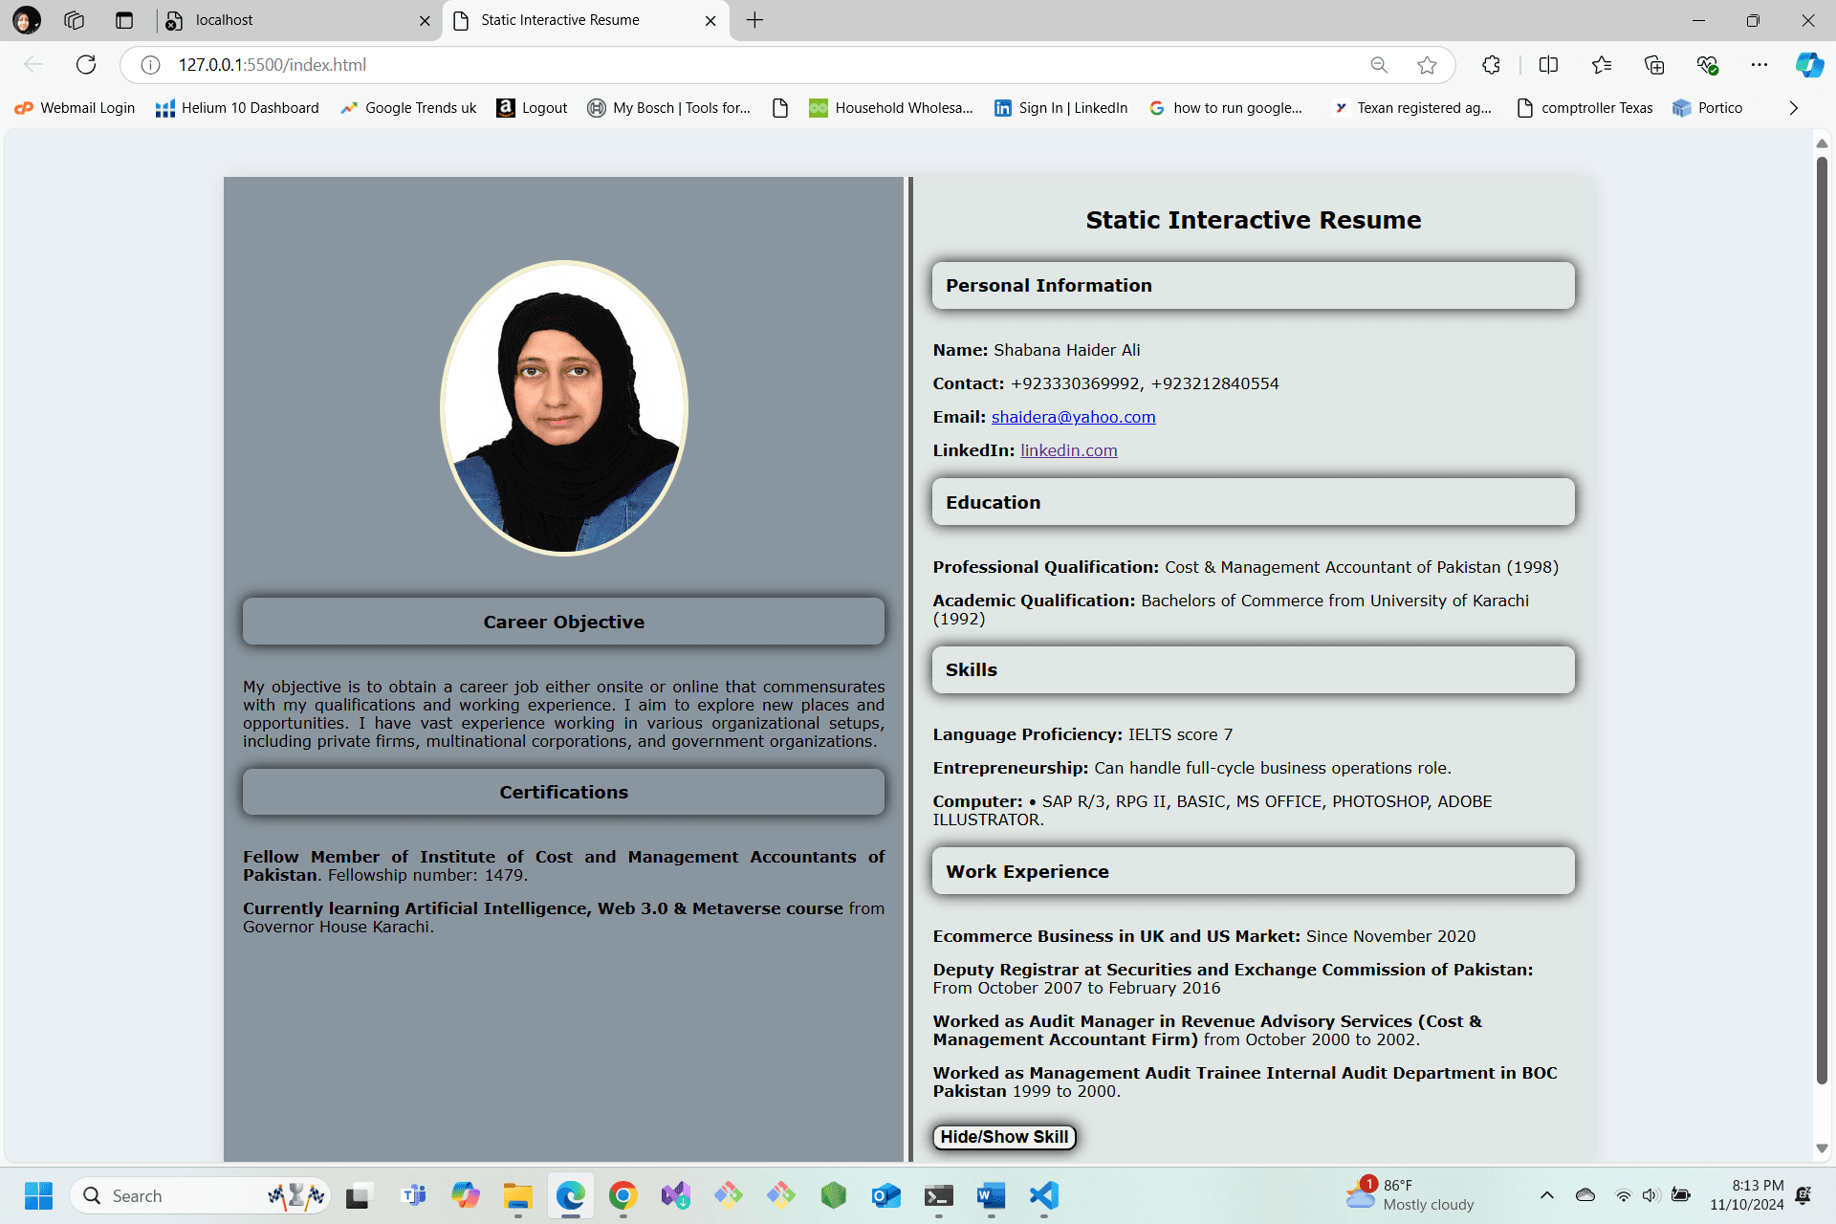This screenshot has height=1224, width=1836.
Task: Open Texan registered agent bookmark
Action: pos(1411,108)
